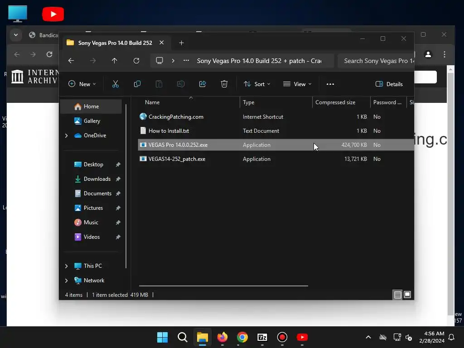
Task: Click the Cut scissors icon in Explorer toolbar
Action: click(116, 84)
